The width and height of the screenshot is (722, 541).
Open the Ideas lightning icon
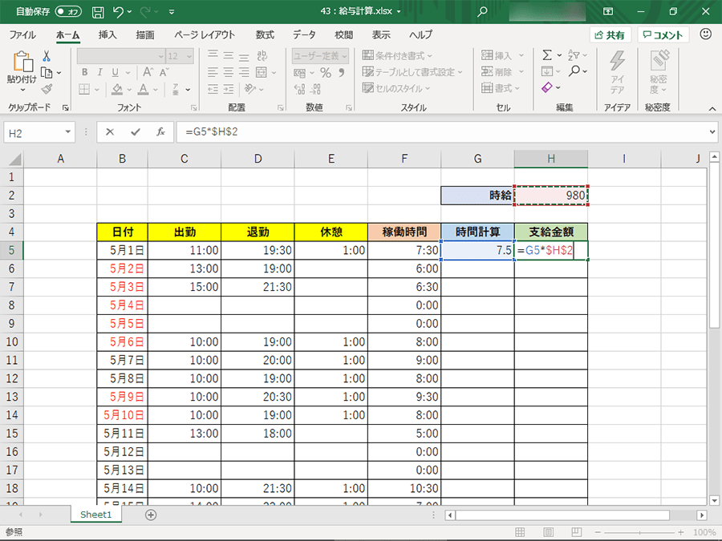617,73
